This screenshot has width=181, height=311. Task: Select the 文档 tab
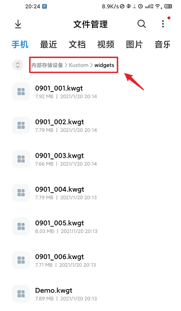[x=77, y=45]
